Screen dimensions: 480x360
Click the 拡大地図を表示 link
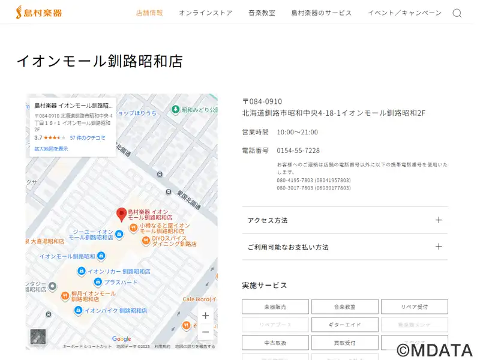[51, 149]
